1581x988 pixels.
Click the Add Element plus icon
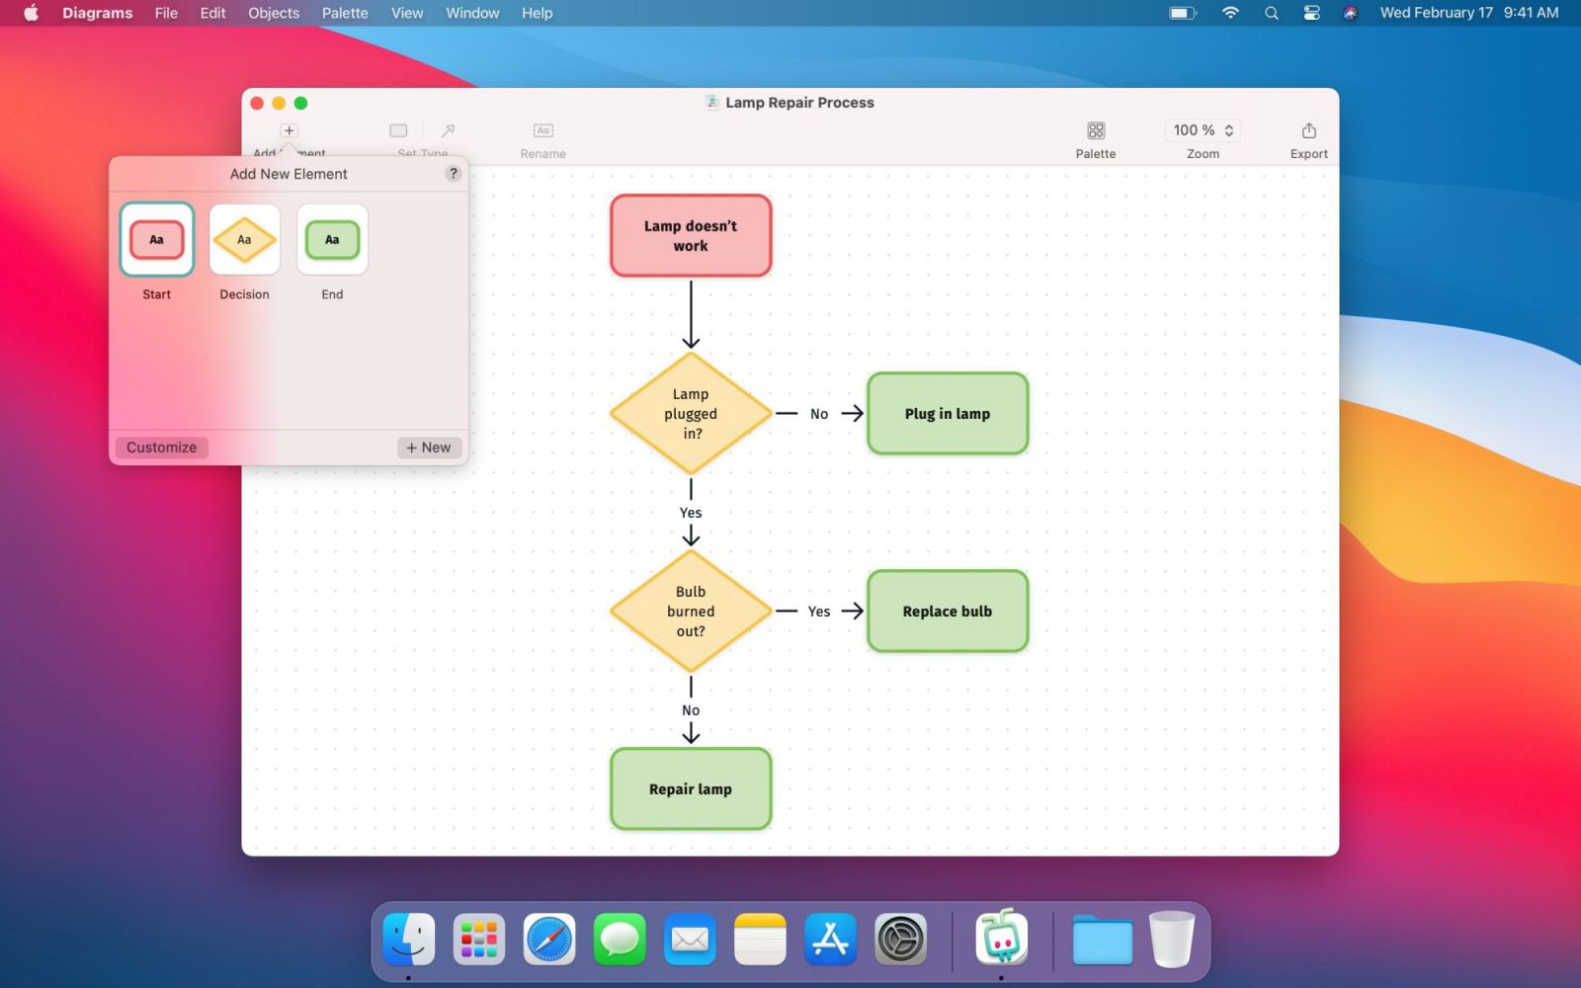click(x=289, y=130)
